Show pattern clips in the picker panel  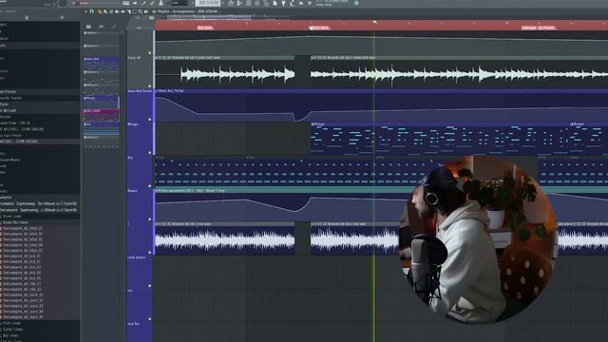(x=88, y=27)
